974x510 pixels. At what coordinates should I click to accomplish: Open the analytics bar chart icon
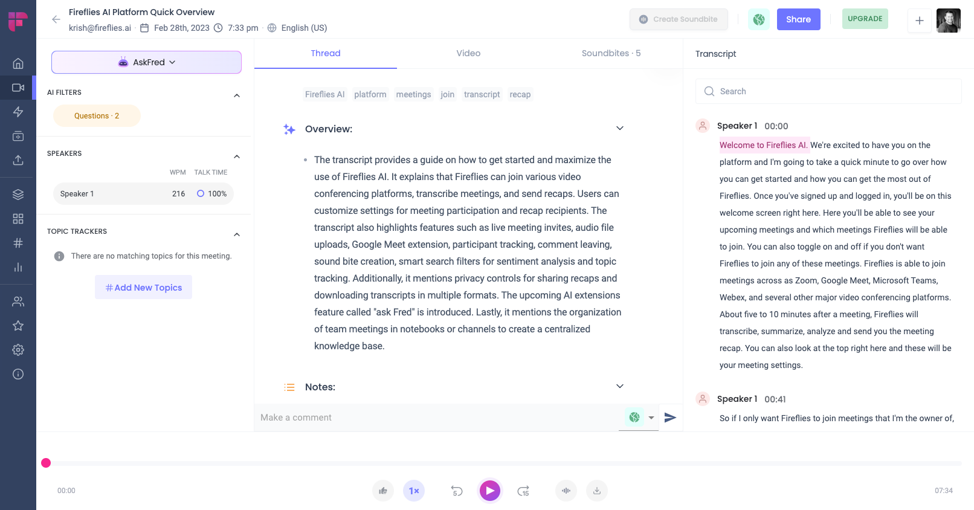pyautogui.click(x=18, y=267)
